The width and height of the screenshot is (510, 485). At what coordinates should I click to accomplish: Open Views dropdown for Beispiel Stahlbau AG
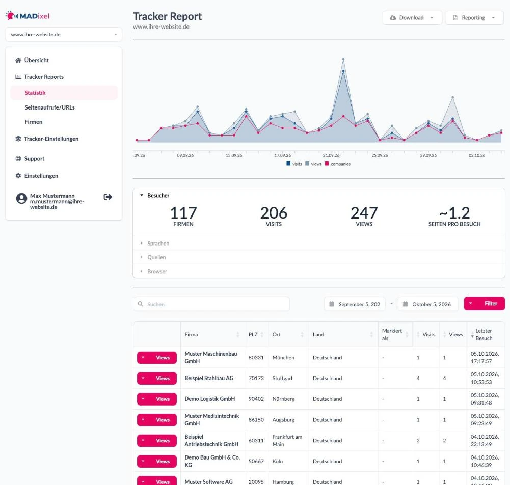[x=157, y=379]
